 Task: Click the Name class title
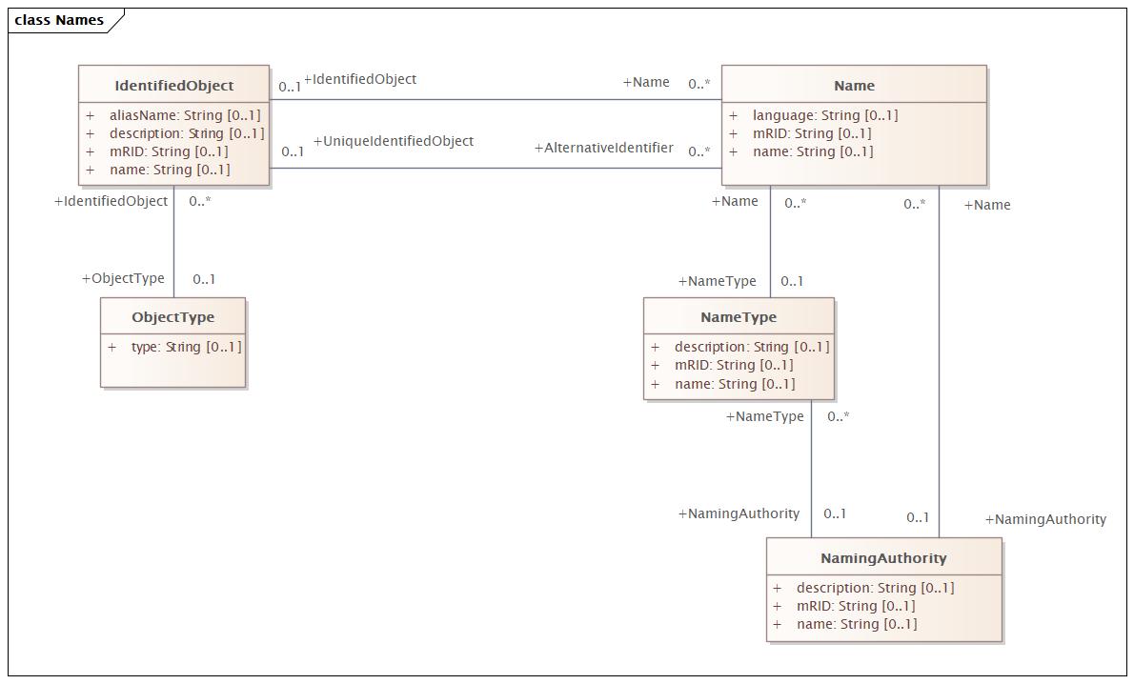(854, 86)
